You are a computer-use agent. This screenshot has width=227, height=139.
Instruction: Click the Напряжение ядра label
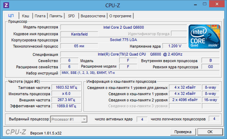point(145,46)
